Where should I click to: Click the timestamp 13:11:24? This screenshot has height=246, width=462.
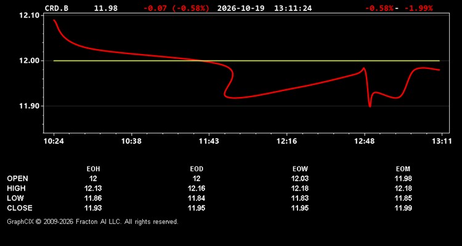point(293,8)
